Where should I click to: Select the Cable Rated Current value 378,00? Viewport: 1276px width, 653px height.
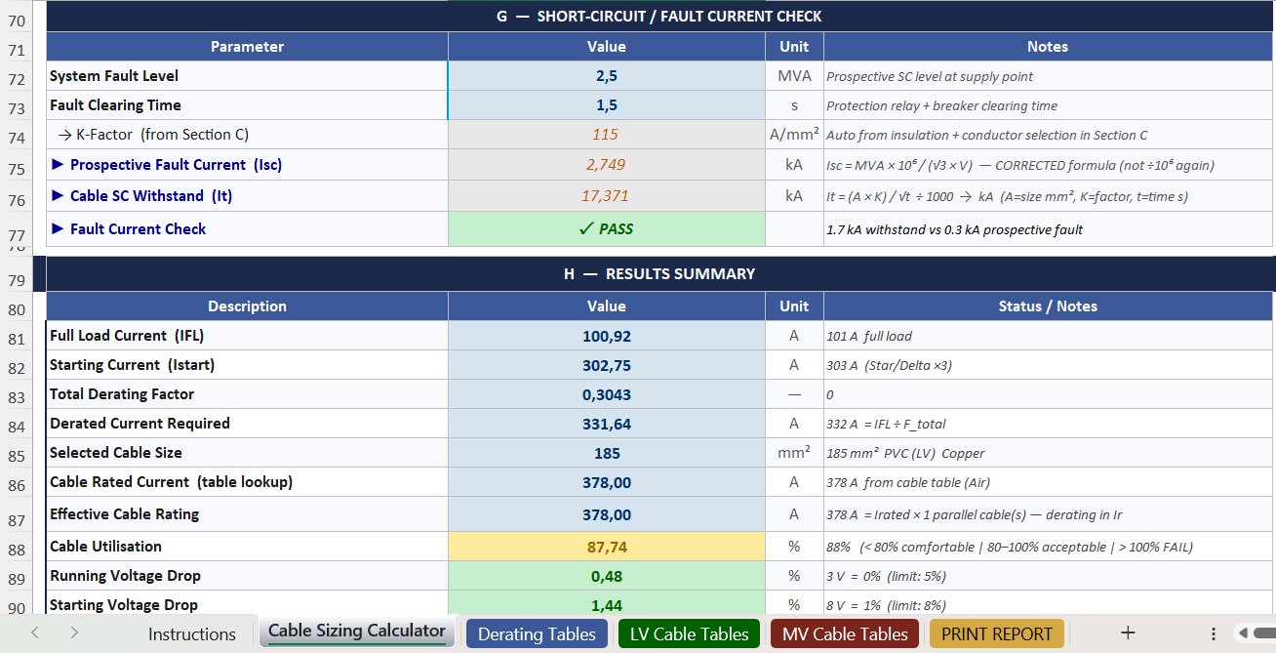coord(607,482)
